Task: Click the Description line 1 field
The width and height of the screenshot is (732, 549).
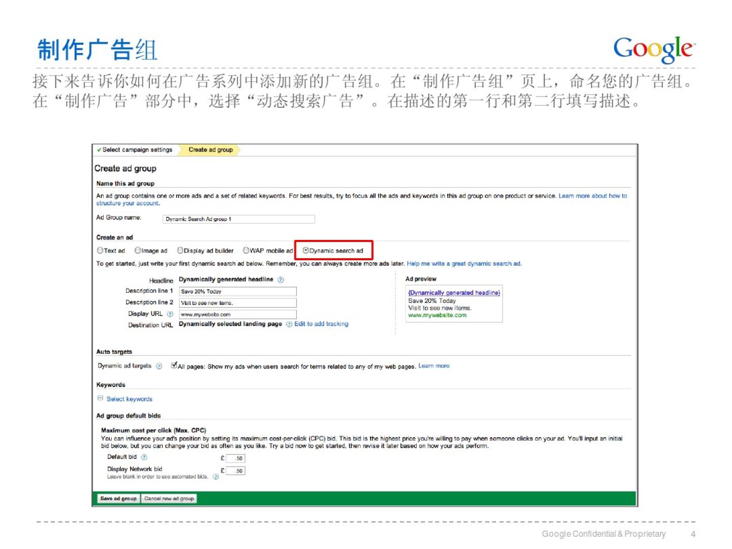Action: (237, 292)
